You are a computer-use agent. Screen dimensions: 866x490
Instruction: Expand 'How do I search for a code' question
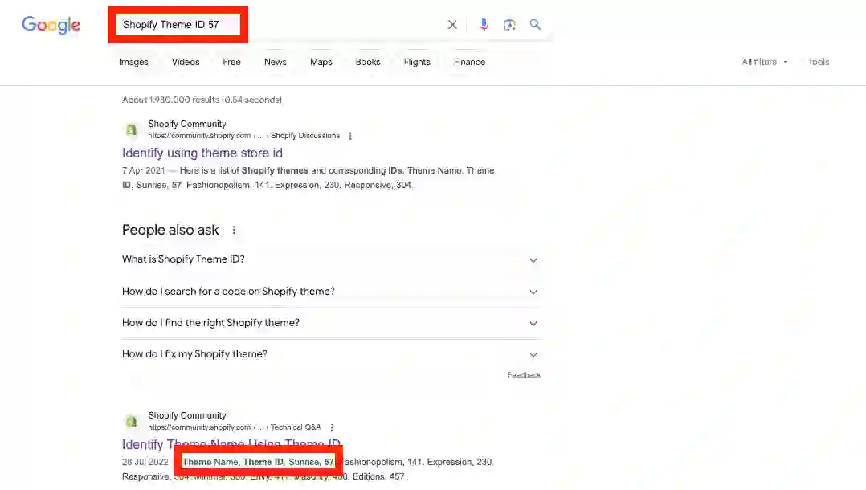click(330, 292)
